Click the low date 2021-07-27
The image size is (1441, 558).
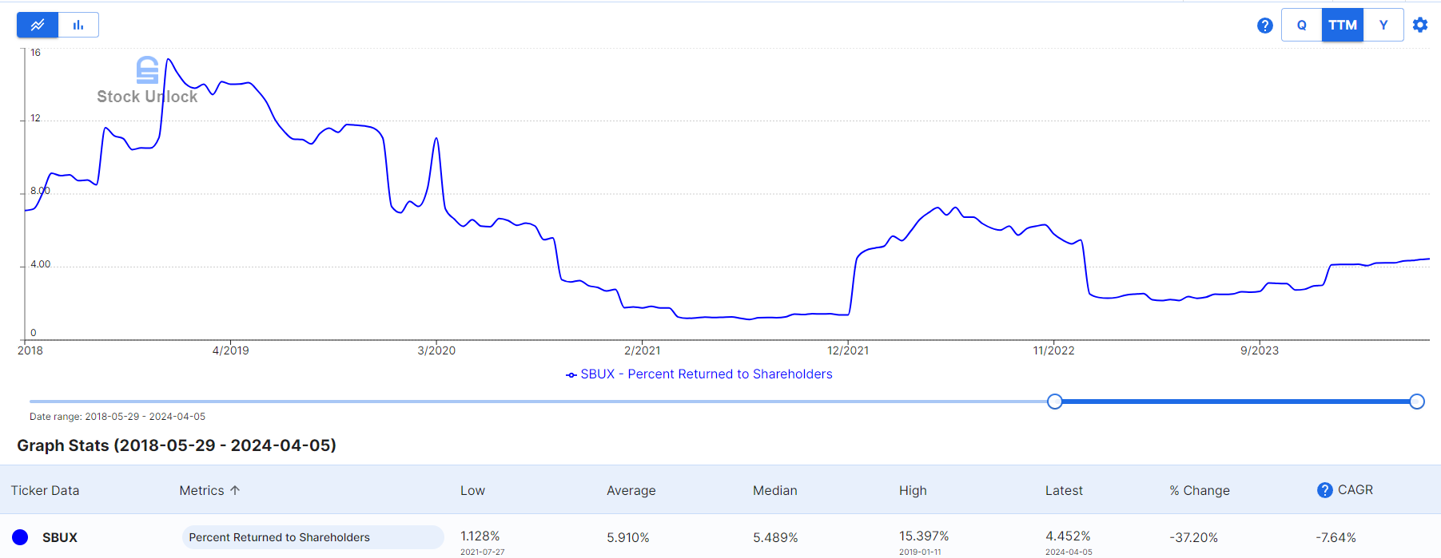pos(483,552)
